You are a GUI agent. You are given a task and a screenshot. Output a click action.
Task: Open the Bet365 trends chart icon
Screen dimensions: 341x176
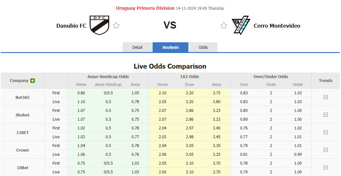pos(325,97)
